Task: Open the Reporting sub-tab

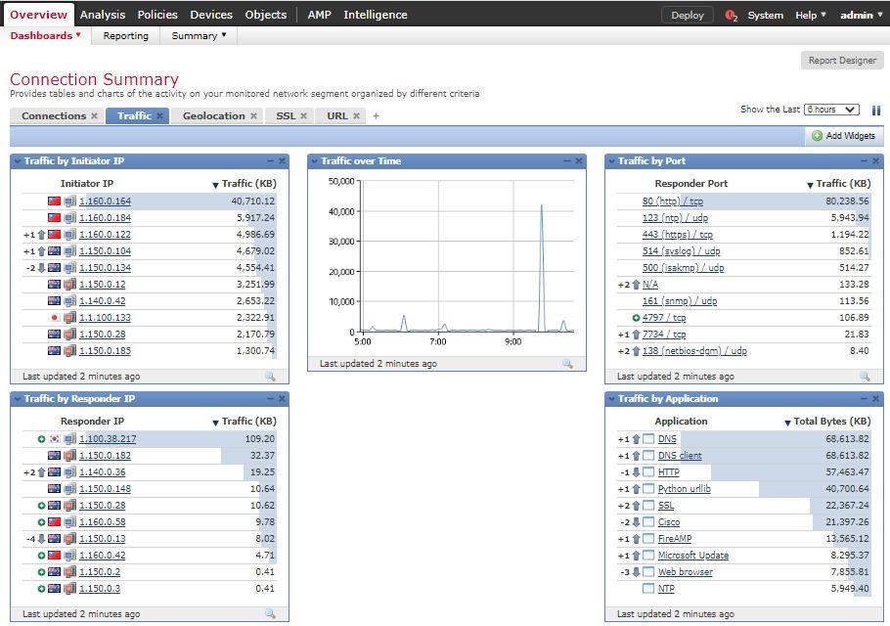Action: pos(126,36)
